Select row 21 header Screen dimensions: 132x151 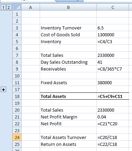click(x=17, y=117)
